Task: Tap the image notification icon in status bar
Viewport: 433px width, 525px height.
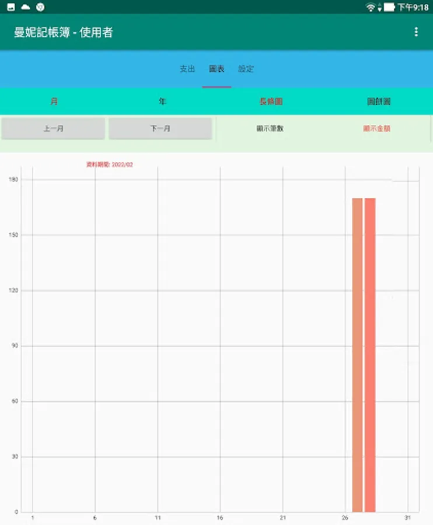Action: pos(11,7)
